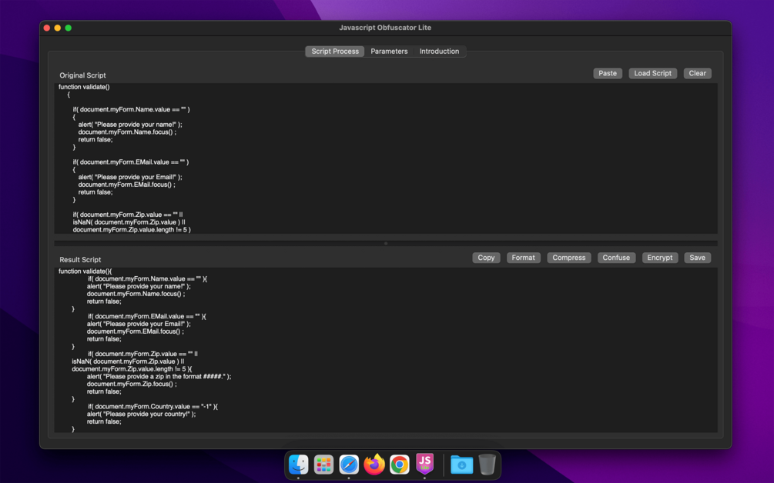Click 'document.myForm.EMail.focus()' in the original script

(126, 185)
